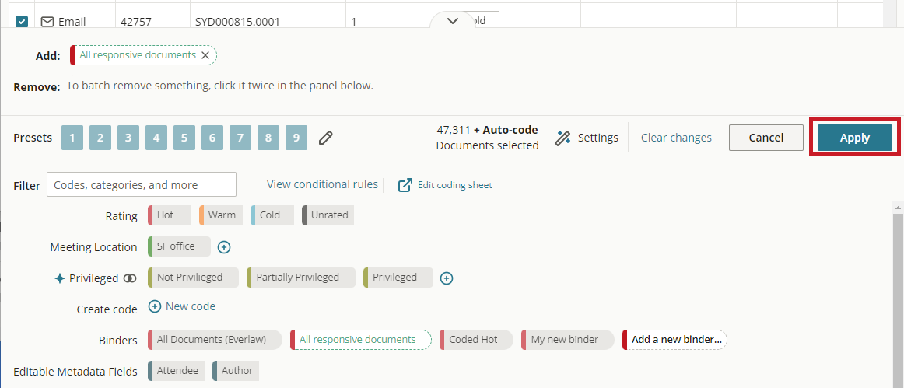The image size is (904, 388).
Task: Collapse the panel with the chevron handle
Action: 453,21
